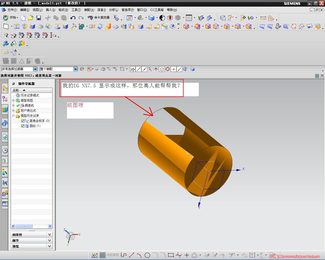
Task: Cut selection using the scissors icon
Action: tap(48, 18)
